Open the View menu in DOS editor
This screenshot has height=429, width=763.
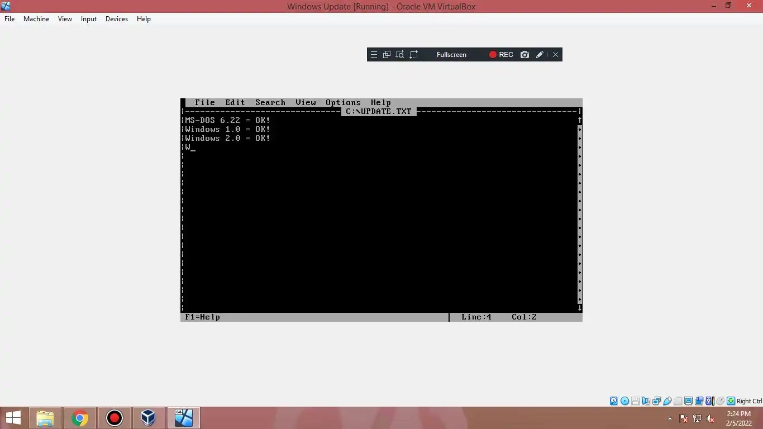pyautogui.click(x=306, y=102)
